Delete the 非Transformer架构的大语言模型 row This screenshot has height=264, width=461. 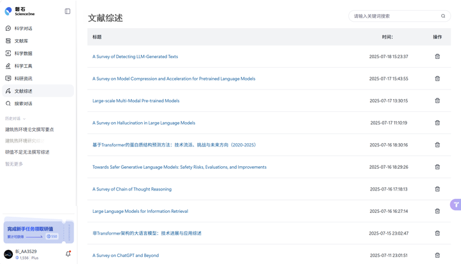[437, 233]
